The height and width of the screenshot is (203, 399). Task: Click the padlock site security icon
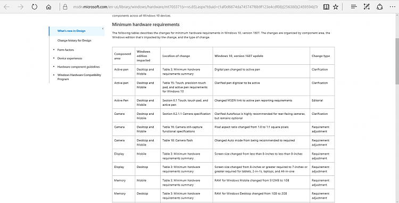click(x=65, y=7)
